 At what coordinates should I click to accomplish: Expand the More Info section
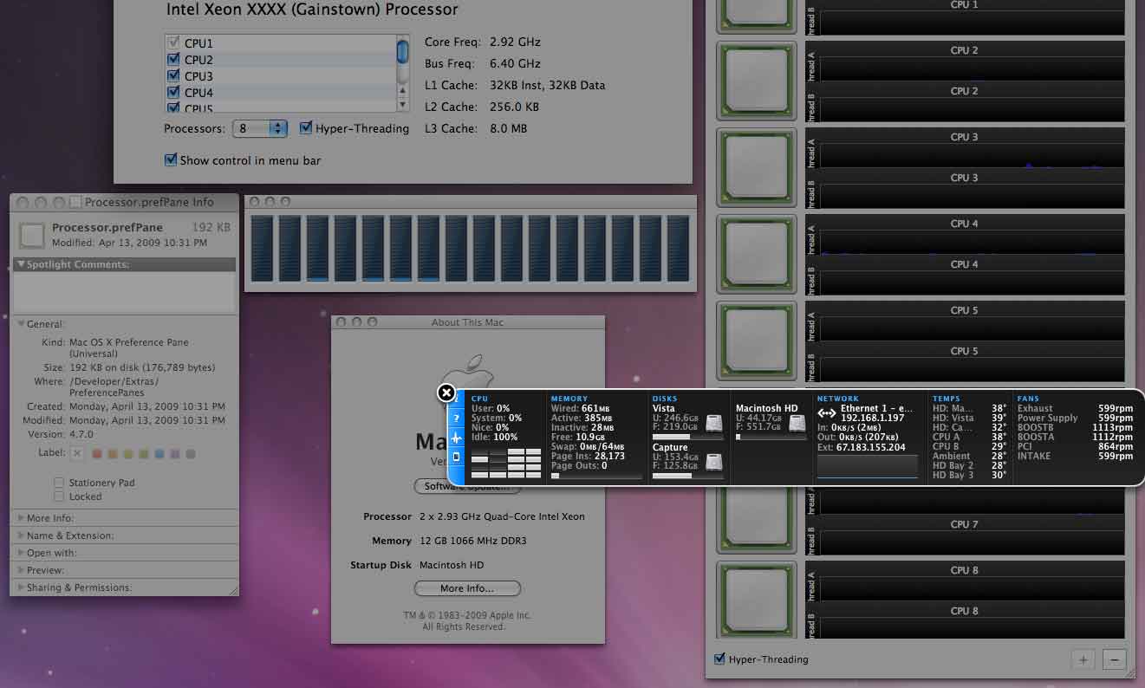21,518
